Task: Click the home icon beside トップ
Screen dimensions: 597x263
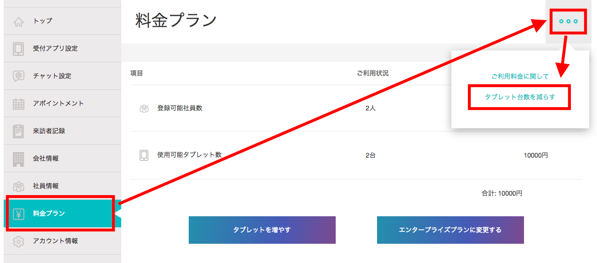Action: [18, 22]
